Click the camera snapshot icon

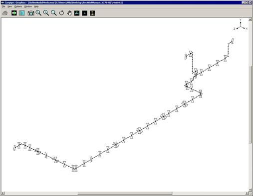31,13
